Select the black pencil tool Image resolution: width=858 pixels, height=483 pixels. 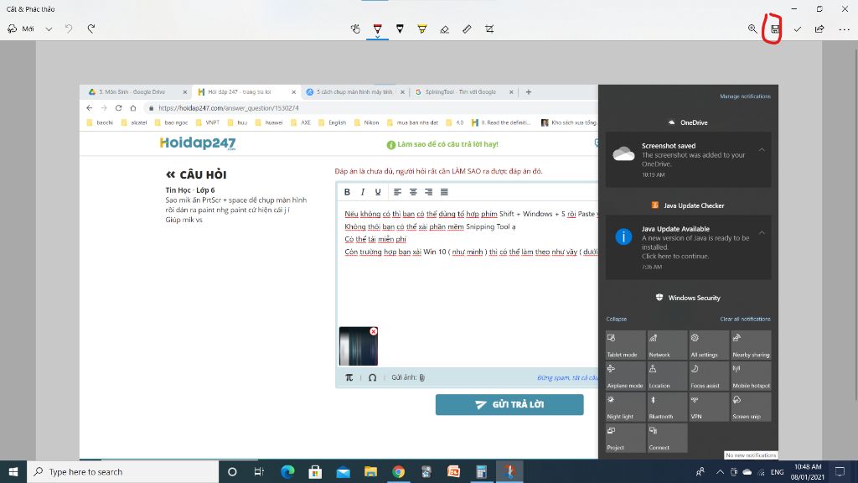click(400, 29)
